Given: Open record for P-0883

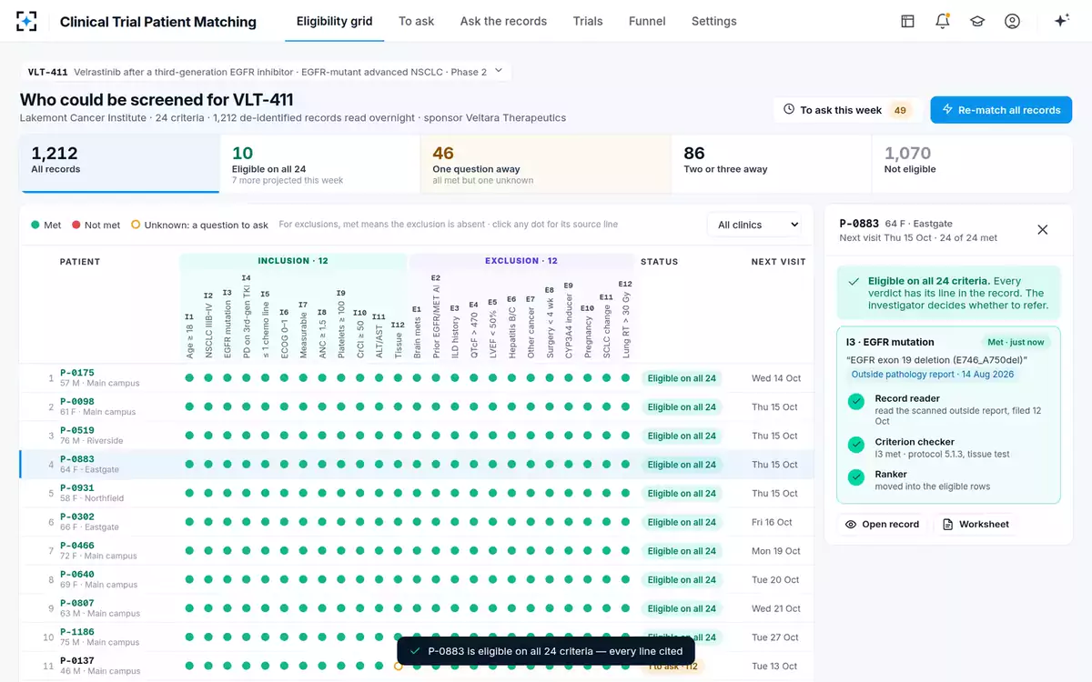Looking at the screenshot, I should tap(882, 525).
